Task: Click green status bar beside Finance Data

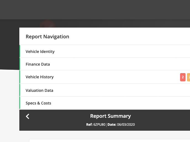Action: point(20,64)
